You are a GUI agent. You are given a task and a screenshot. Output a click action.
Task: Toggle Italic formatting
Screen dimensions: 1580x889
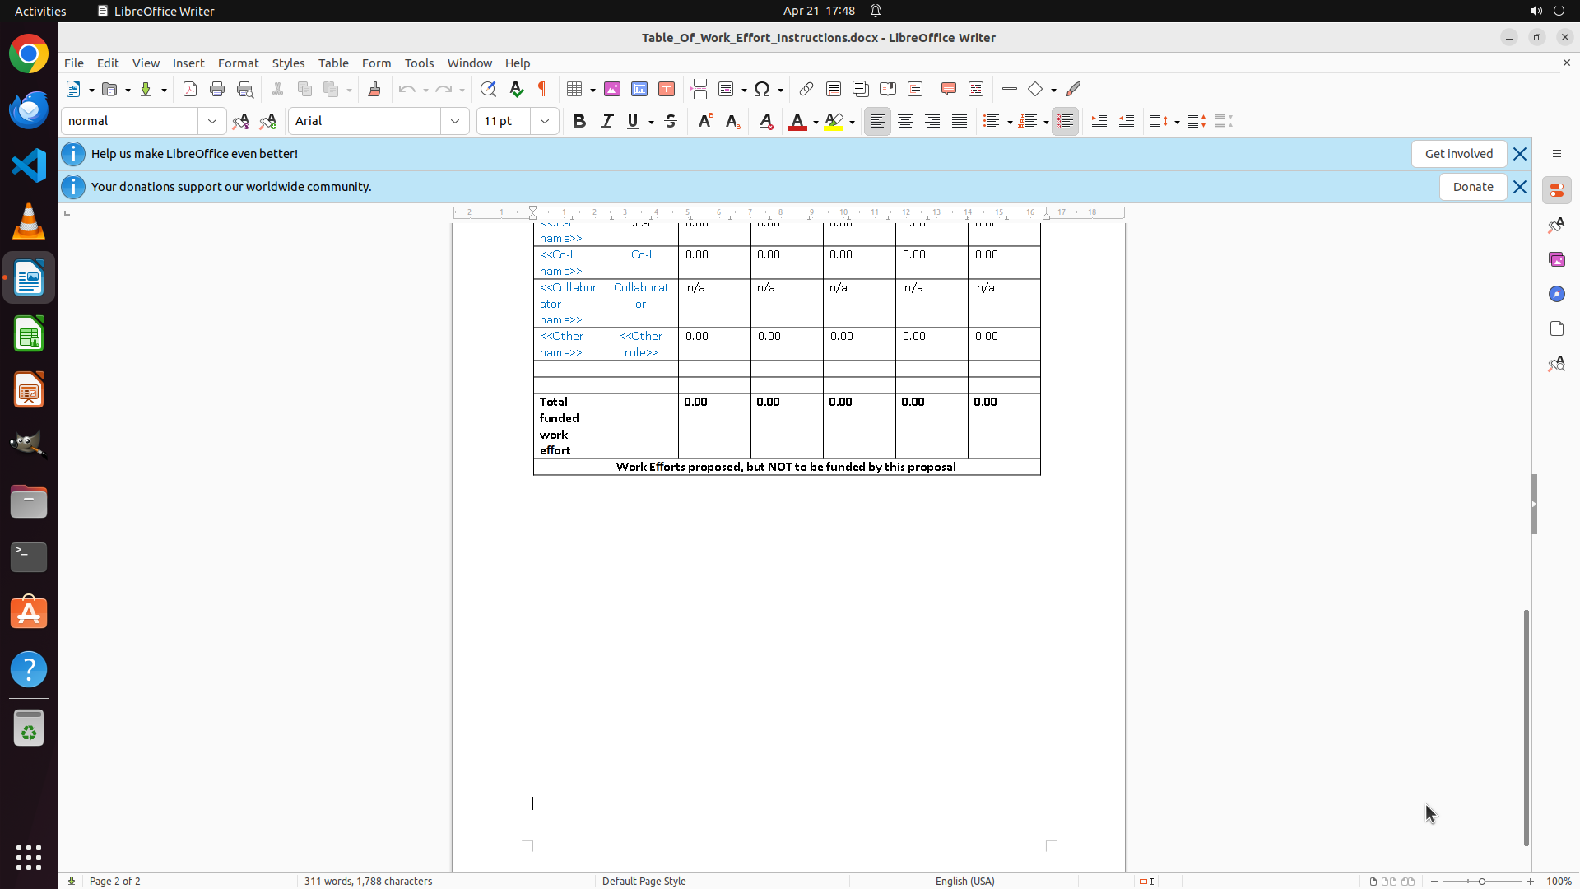click(607, 122)
